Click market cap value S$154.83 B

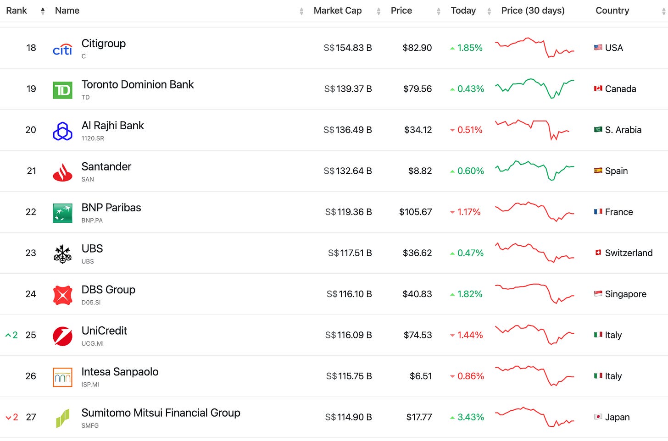[348, 48]
